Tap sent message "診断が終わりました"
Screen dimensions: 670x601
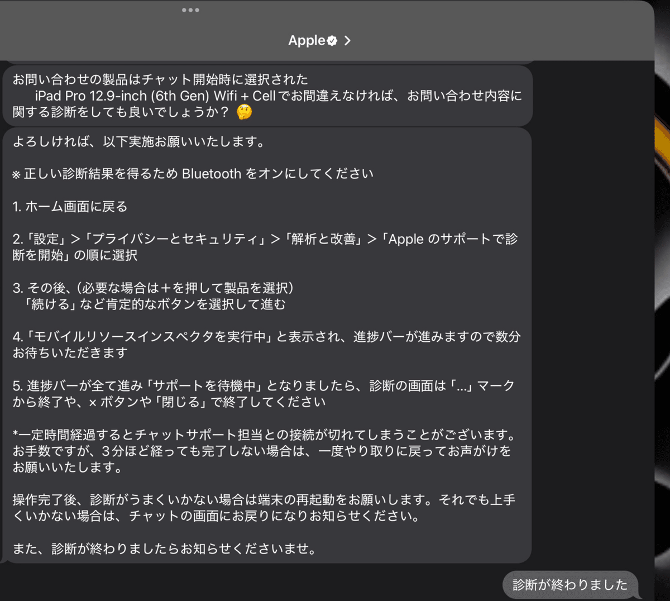(570, 585)
